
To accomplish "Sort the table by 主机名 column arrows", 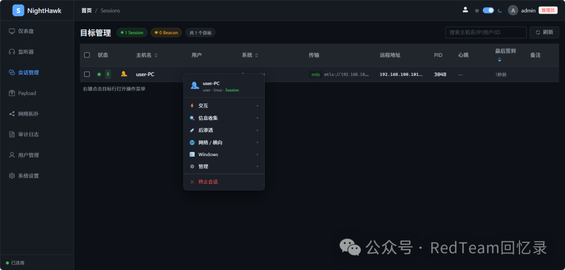I will coord(156,55).
